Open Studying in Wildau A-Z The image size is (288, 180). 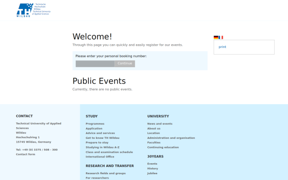pos(103,147)
